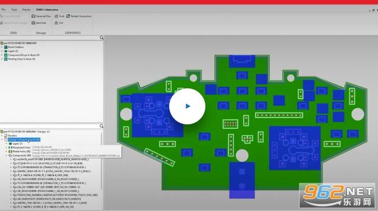
Task: Collapse the Components node
Action: (7, 155)
